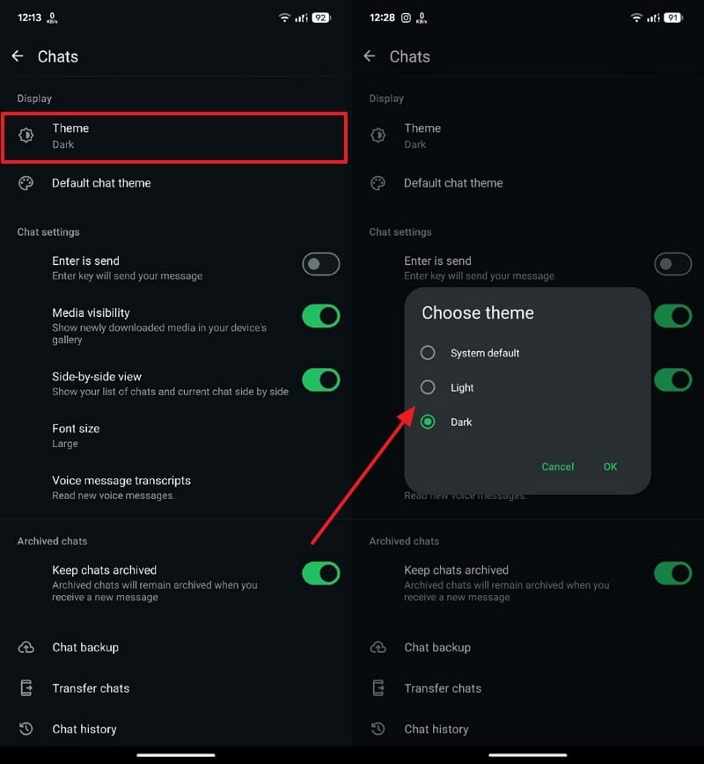
Task: Turn off Side-by-side view
Action: [320, 380]
